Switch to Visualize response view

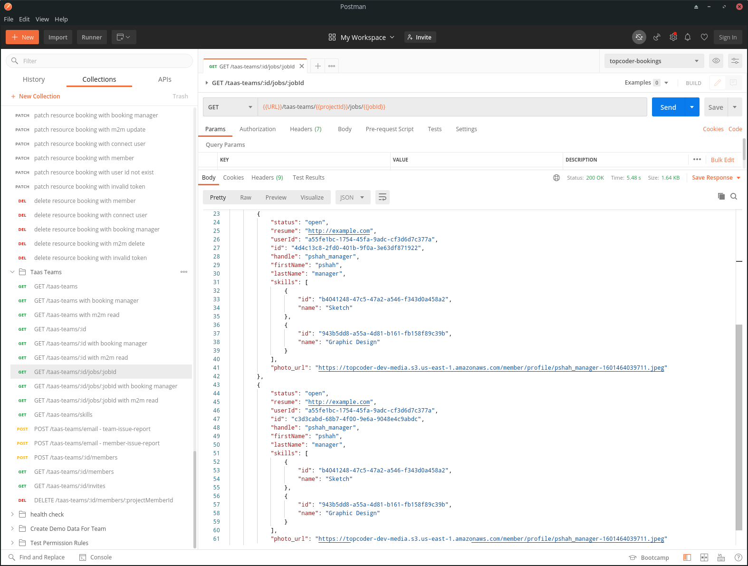(x=312, y=197)
